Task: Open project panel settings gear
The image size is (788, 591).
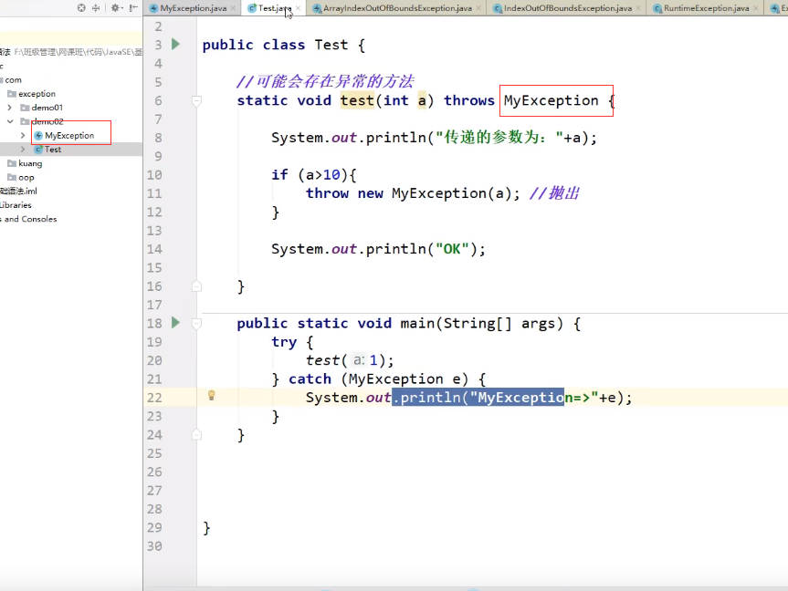Action: click(x=116, y=8)
